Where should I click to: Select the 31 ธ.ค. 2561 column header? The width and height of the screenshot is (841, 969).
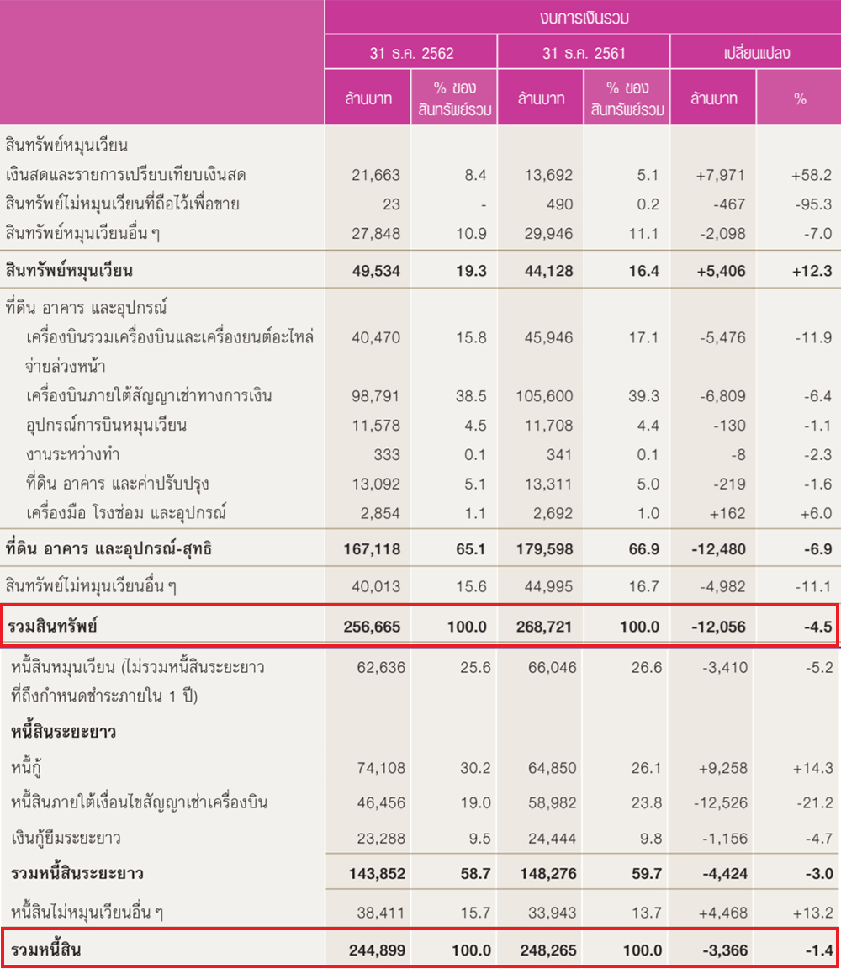click(x=583, y=51)
